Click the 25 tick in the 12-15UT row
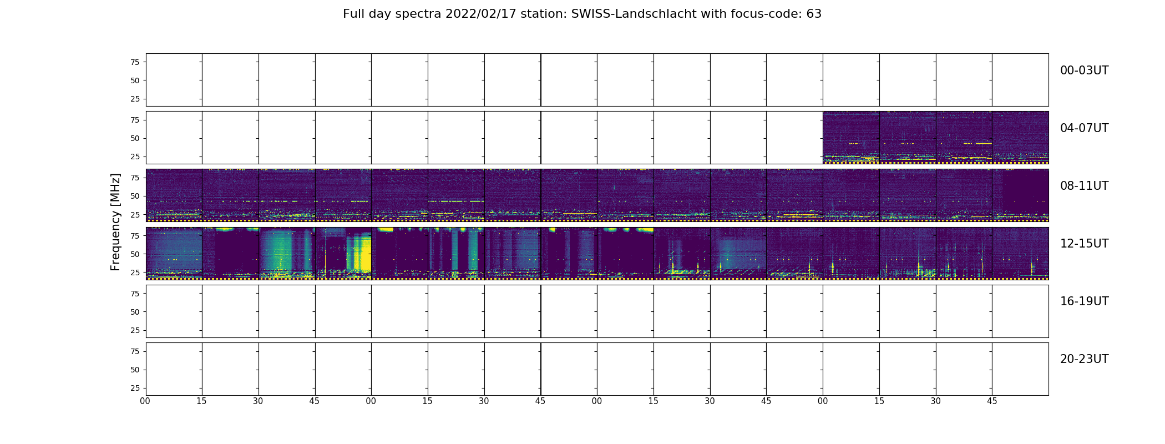Image resolution: width=1165 pixels, height=444 pixels. [x=135, y=273]
